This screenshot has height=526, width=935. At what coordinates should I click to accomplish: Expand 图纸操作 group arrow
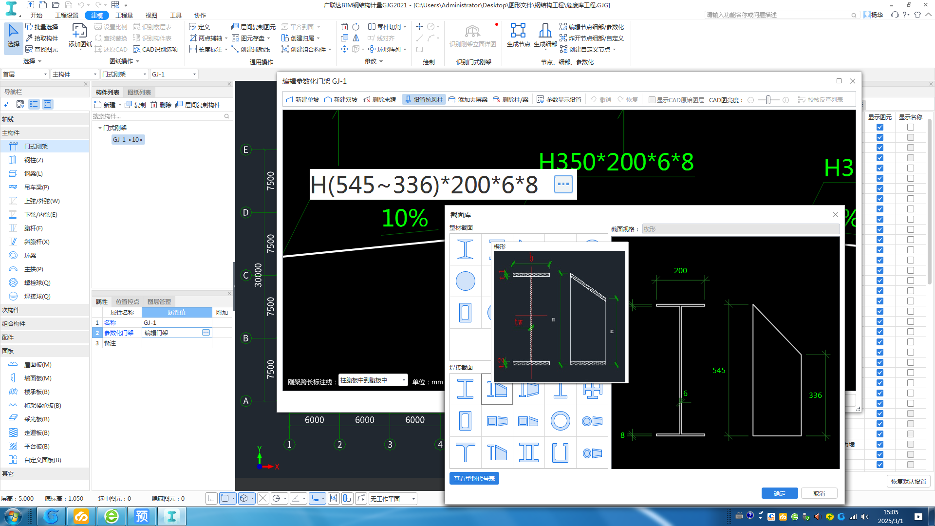point(138,61)
